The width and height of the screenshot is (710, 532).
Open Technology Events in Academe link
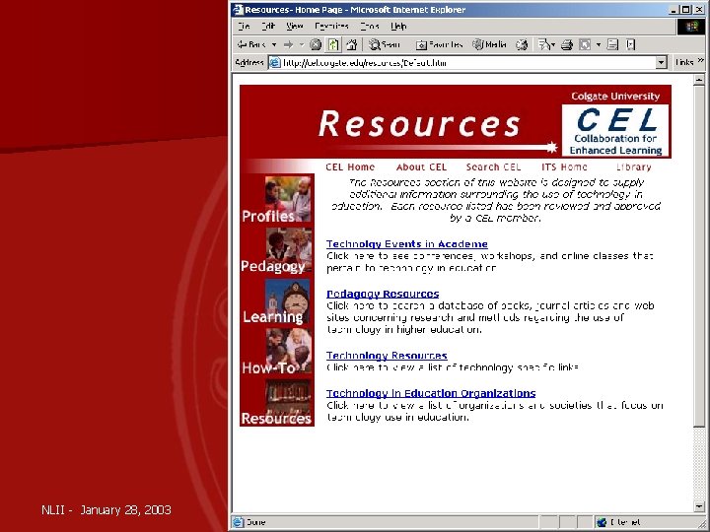(406, 244)
